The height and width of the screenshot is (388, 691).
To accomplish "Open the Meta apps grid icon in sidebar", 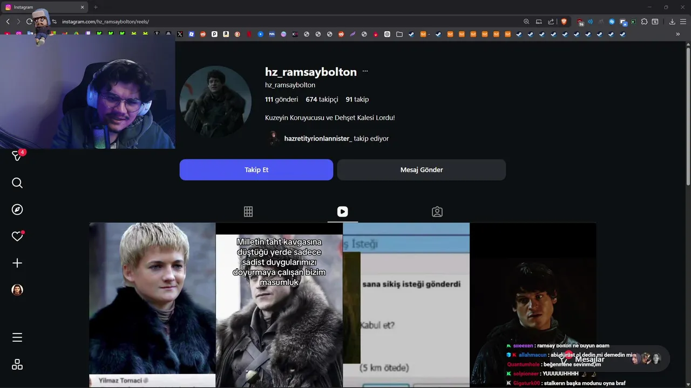I will [x=17, y=365].
